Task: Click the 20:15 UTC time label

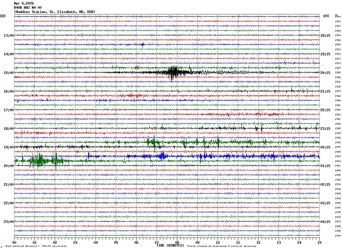Action: [x=325, y=73]
